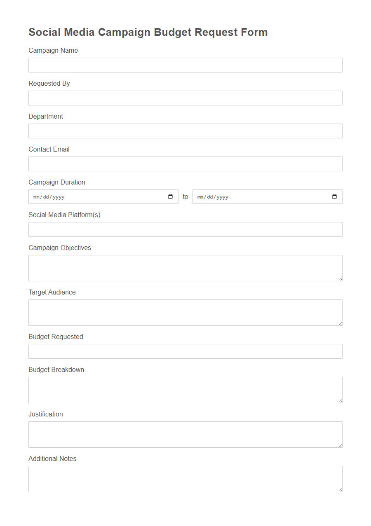
Task: Select the Budget Breakdown text area
Action: point(185,389)
